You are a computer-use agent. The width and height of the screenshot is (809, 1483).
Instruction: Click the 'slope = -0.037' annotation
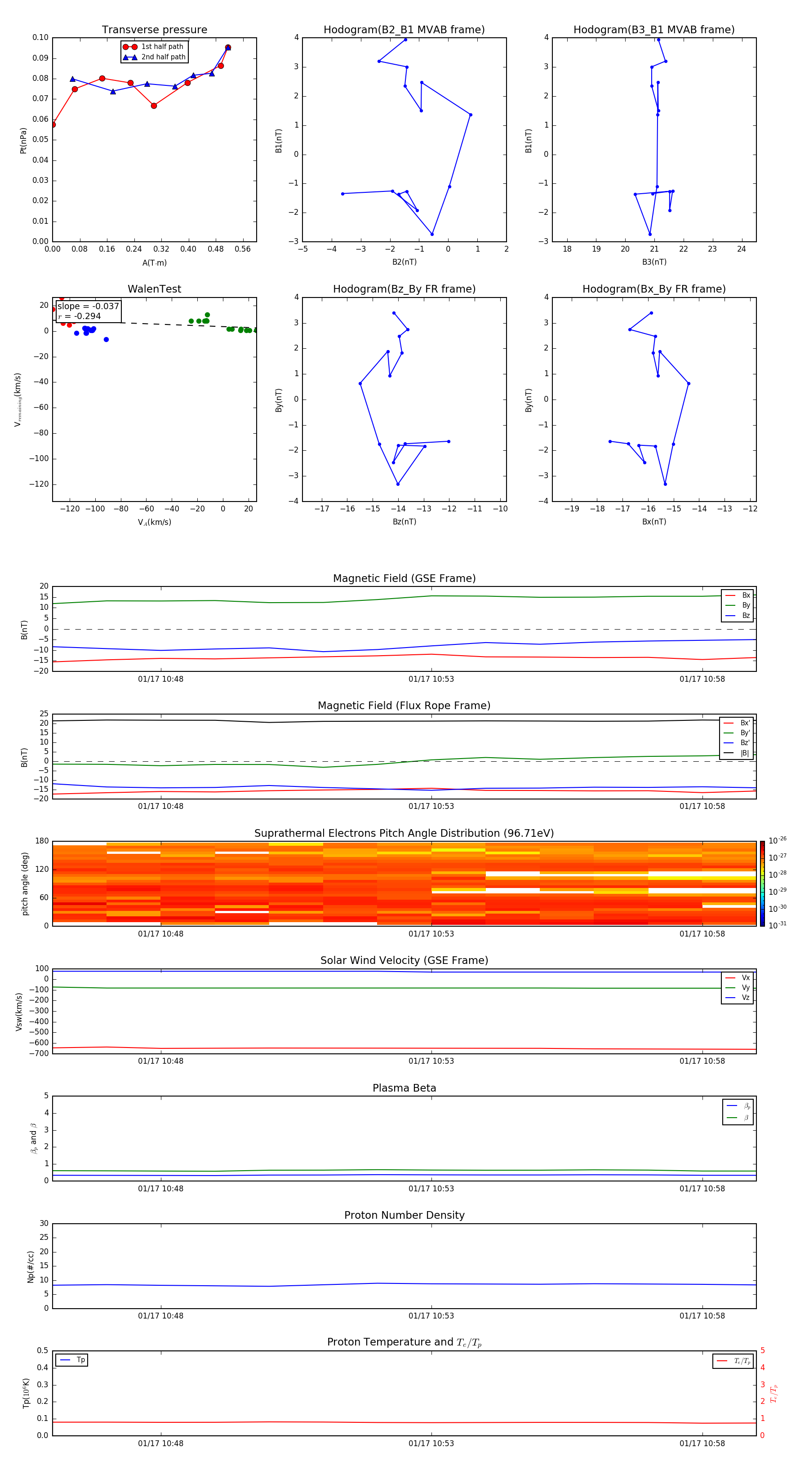88,306
